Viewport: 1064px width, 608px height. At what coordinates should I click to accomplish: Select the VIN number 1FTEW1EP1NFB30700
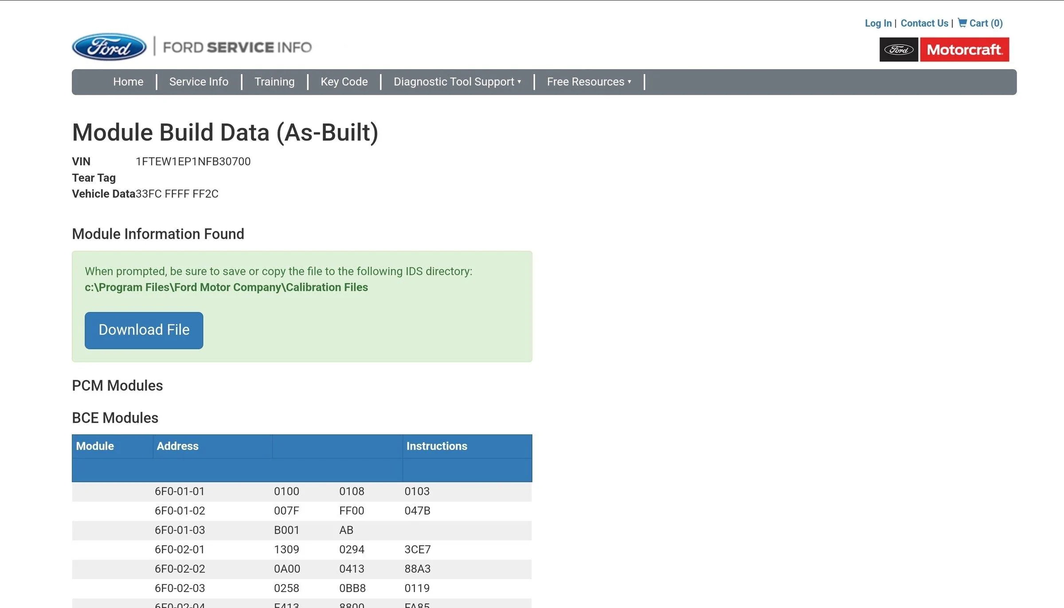(x=193, y=161)
